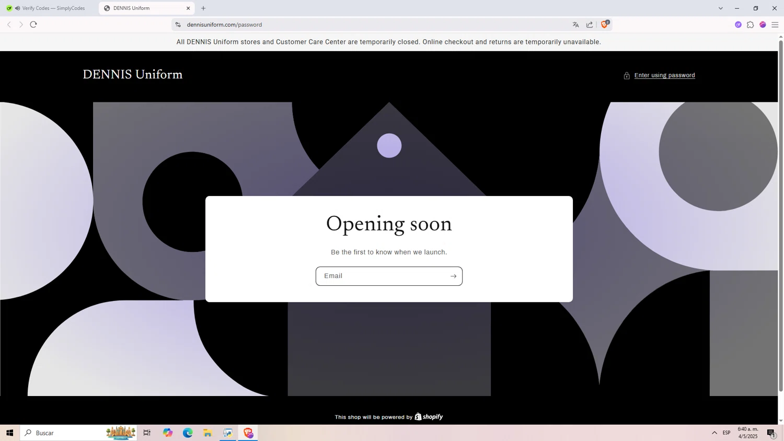
Task: Click the DENNIS Uniform store logo
Action: [x=133, y=75]
